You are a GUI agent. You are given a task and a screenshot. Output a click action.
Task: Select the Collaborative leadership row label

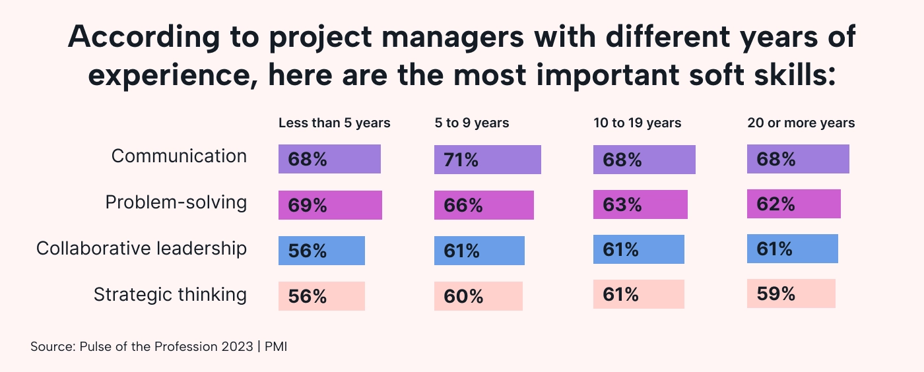pyautogui.click(x=141, y=249)
